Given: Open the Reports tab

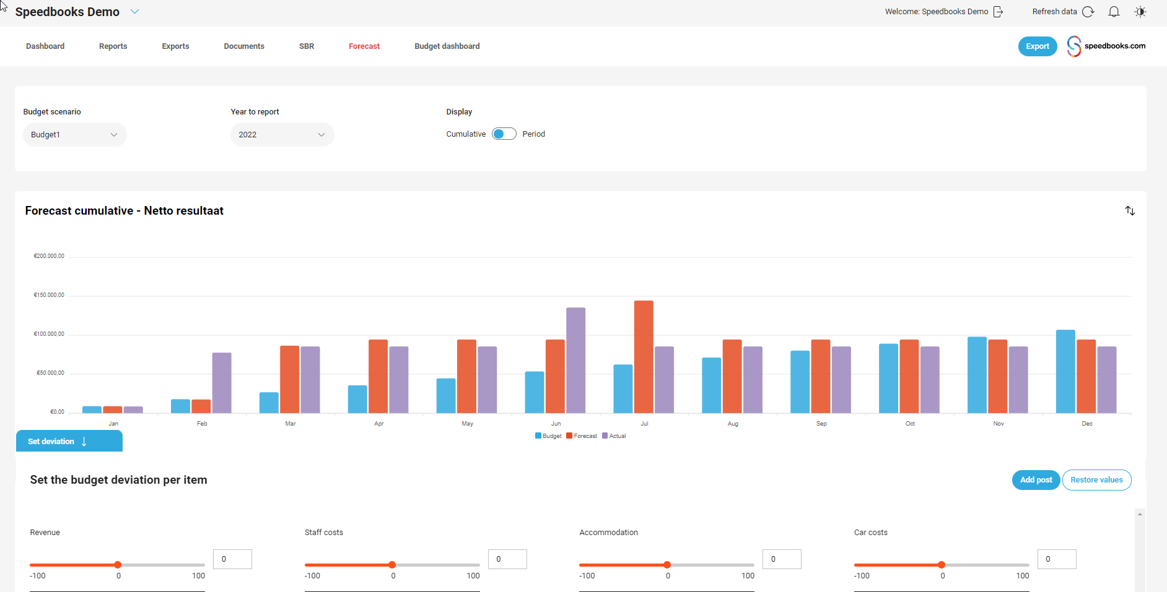Looking at the screenshot, I should (113, 46).
